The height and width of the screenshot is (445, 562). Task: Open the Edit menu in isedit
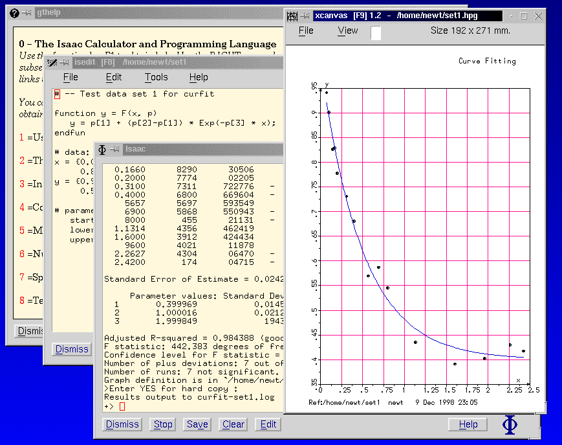click(x=114, y=77)
